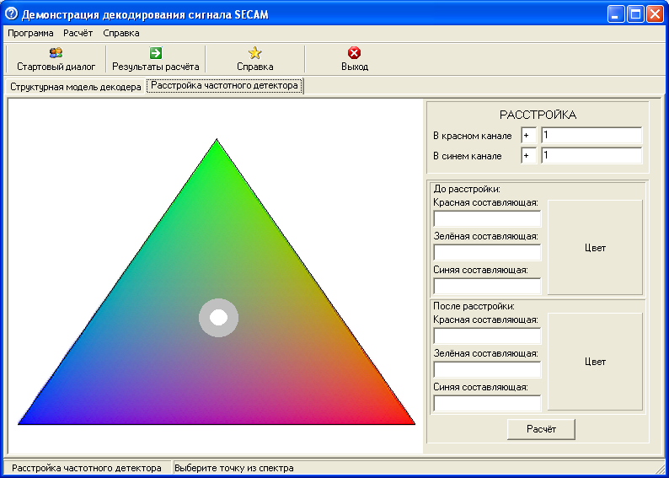Click the blue channel detuning value field
This screenshot has height=478, width=669.
591,156
